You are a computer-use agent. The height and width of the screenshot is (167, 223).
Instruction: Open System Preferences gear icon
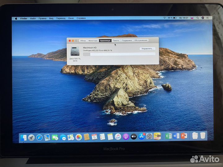click(x=149, y=136)
